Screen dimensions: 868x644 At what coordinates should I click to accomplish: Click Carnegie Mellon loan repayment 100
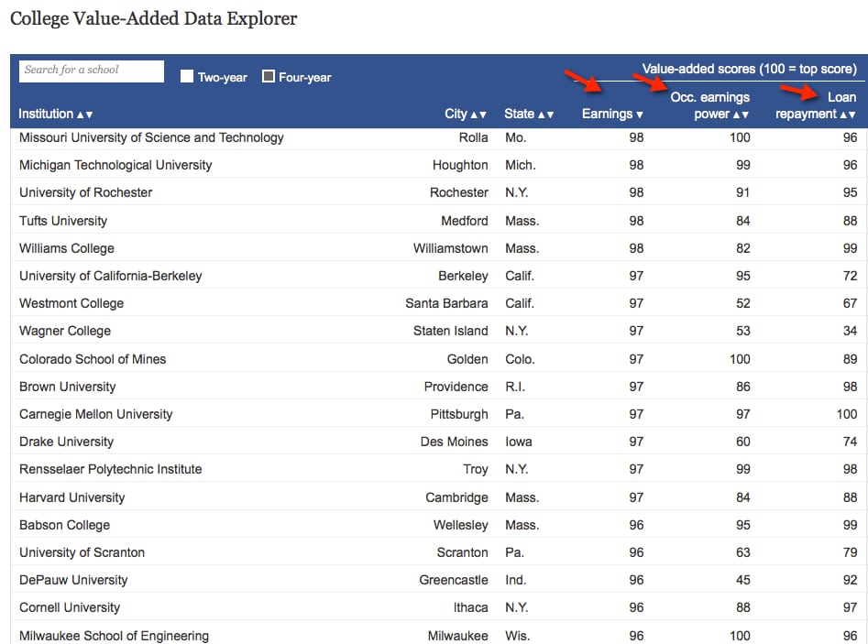846,414
